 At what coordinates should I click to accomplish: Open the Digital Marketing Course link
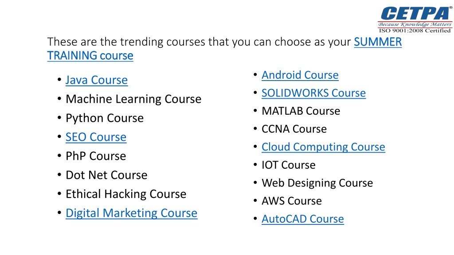(x=131, y=213)
